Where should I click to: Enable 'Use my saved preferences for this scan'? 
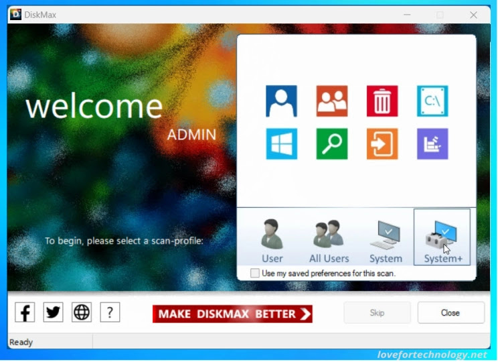pyautogui.click(x=255, y=274)
